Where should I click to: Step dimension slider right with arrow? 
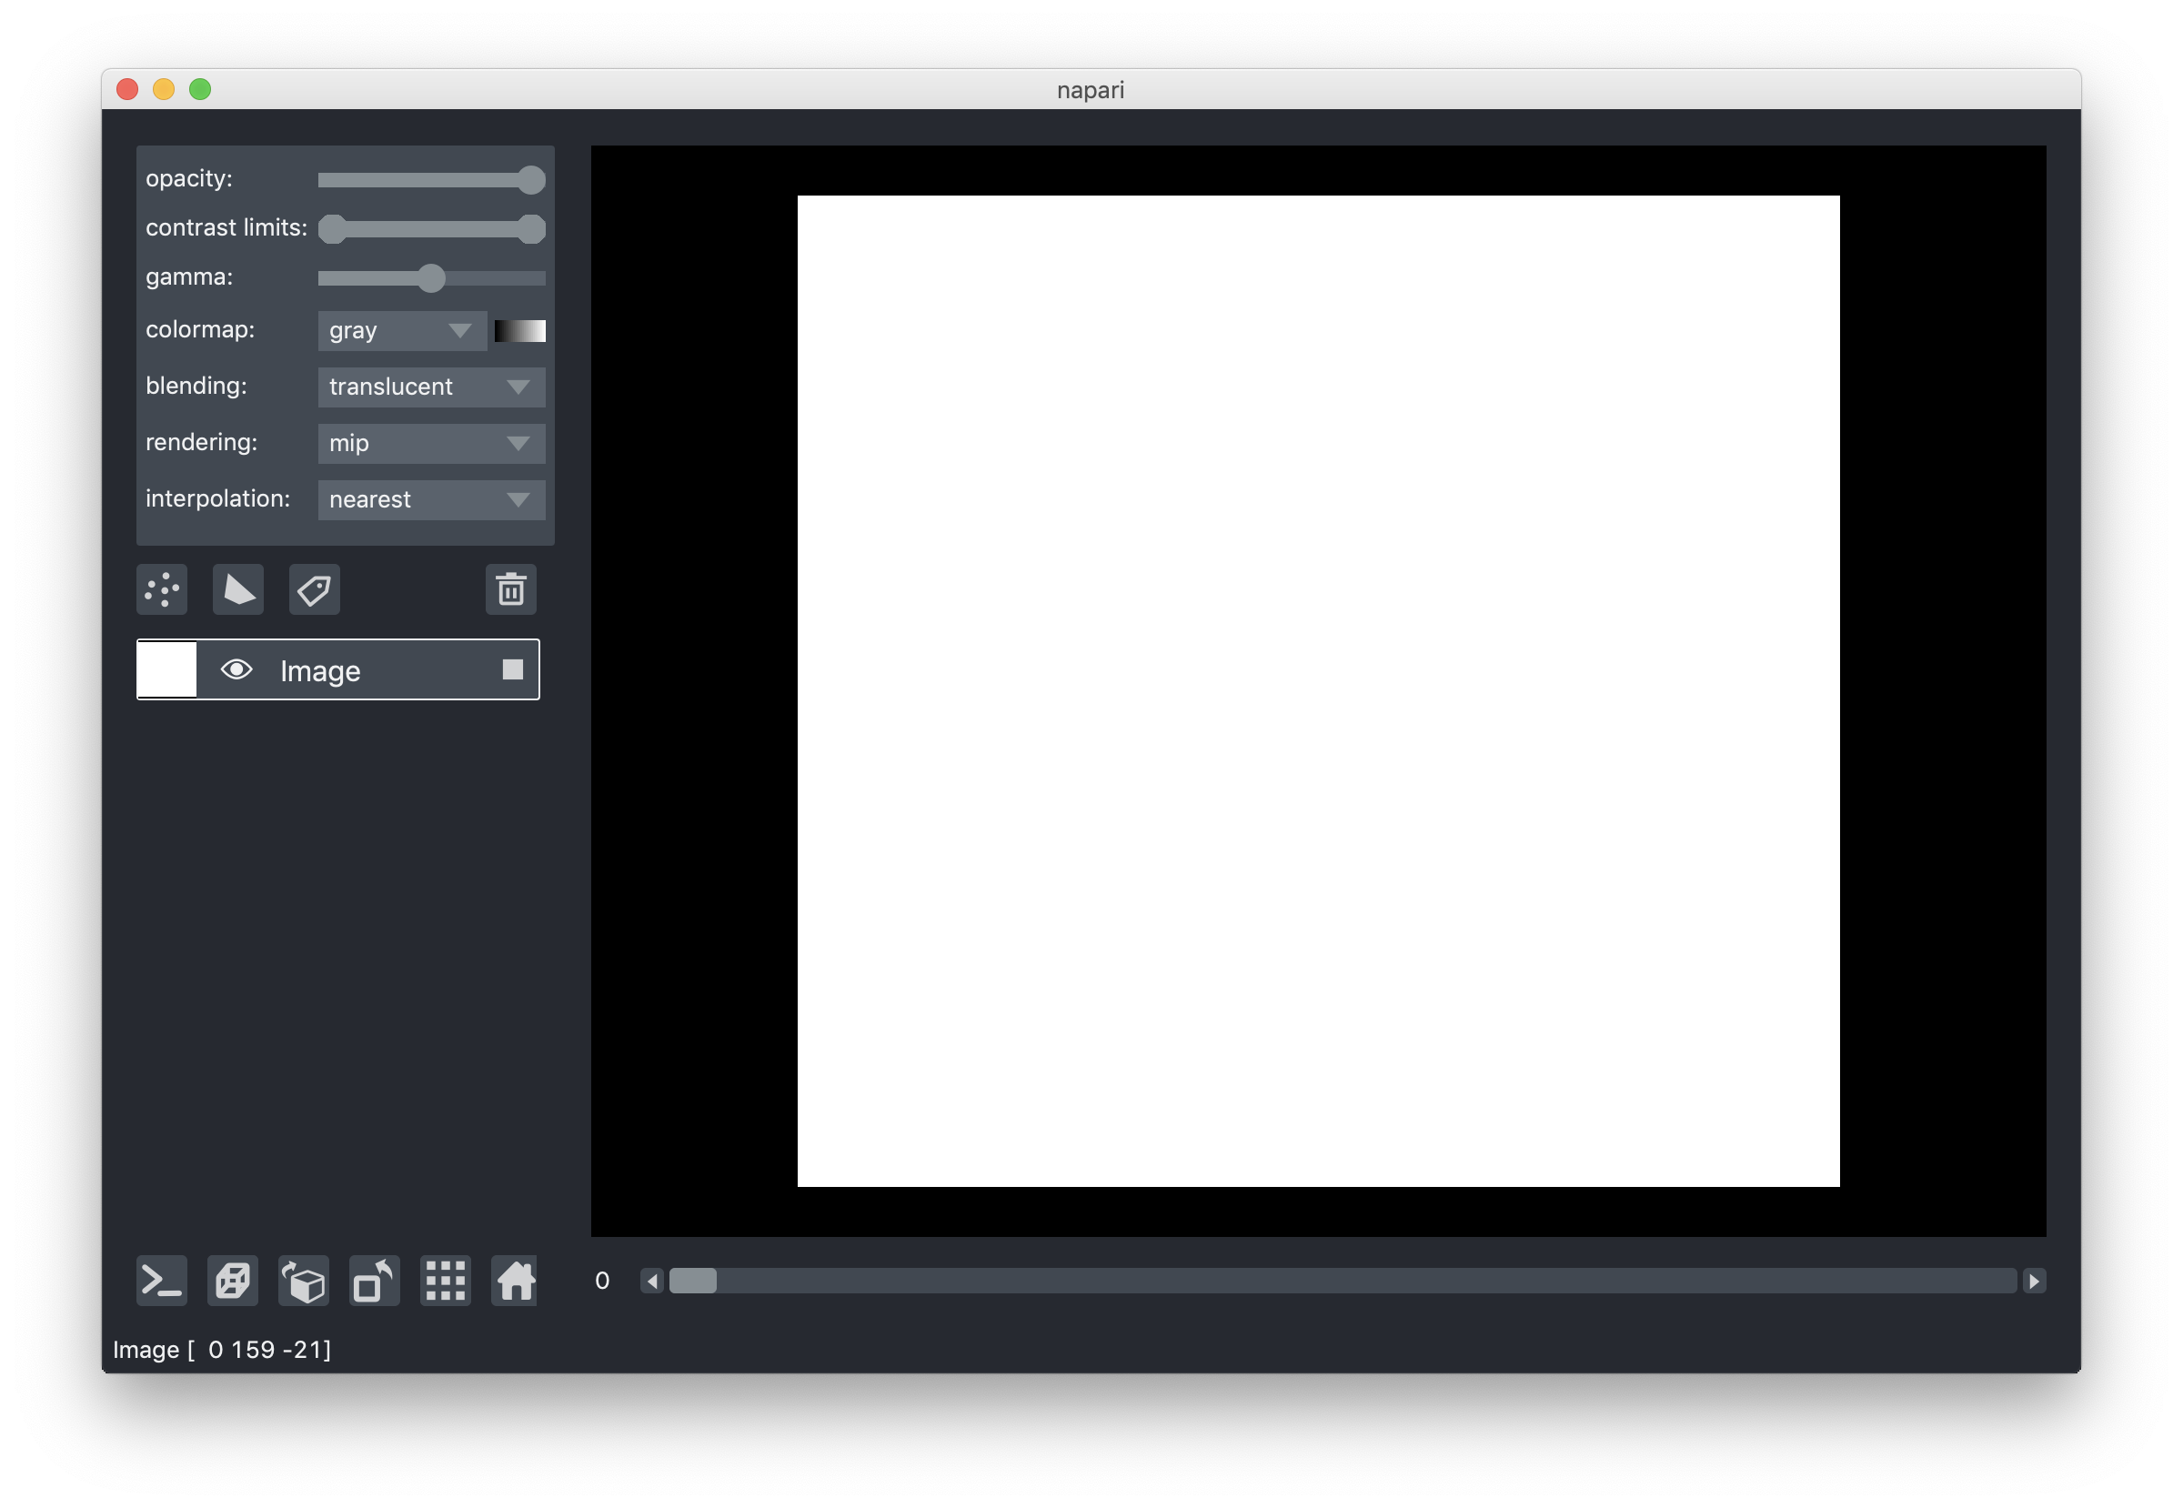2035,1282
